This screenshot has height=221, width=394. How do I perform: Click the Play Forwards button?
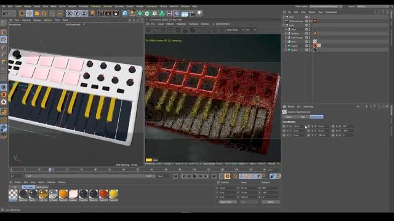pyautogui.click(x=195, y=176)
